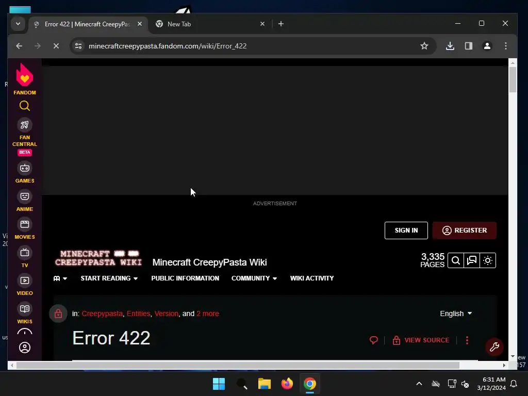The image size is (528, 396).
Task: Click the vertical page scrollbar thumb
Action: point(513,79)
